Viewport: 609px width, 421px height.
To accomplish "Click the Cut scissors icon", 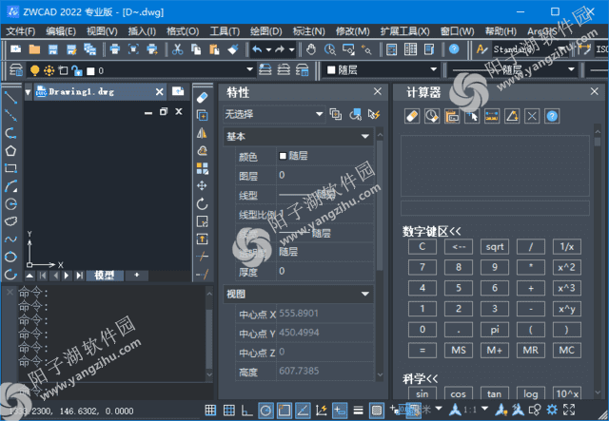I will [x=177, y=49].
